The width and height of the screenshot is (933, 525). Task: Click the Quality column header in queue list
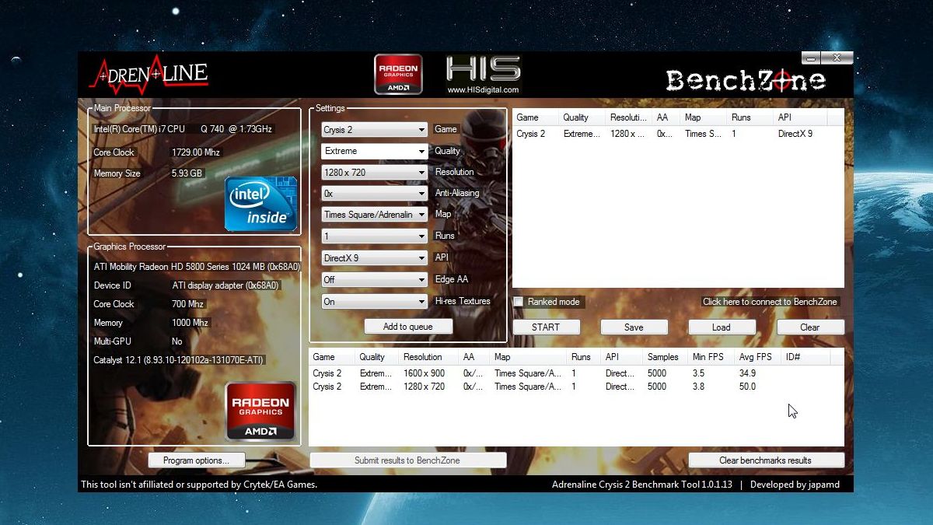pyautogui.click(x=583, y=117)
